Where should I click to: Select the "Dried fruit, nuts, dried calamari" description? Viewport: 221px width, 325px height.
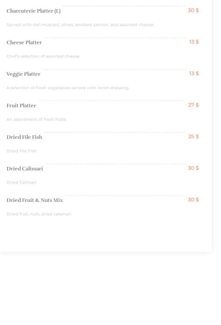coord(39,214)
